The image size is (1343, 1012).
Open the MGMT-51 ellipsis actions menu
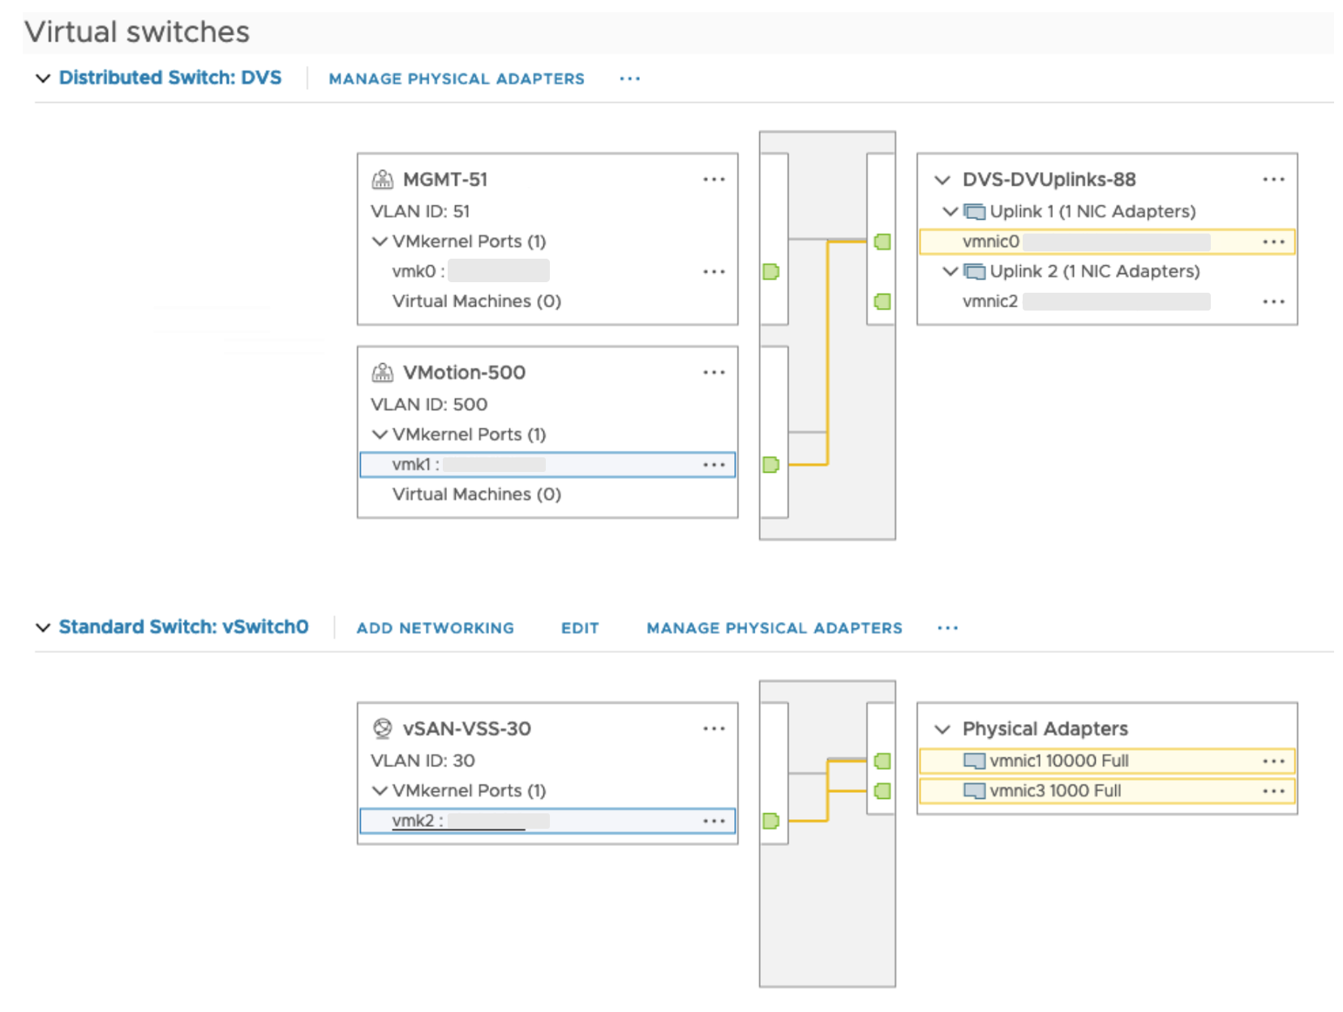[x=714, y=179]
